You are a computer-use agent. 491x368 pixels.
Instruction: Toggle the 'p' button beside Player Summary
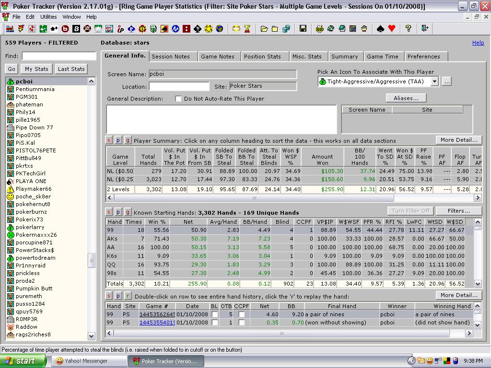[x=118, y=140]
